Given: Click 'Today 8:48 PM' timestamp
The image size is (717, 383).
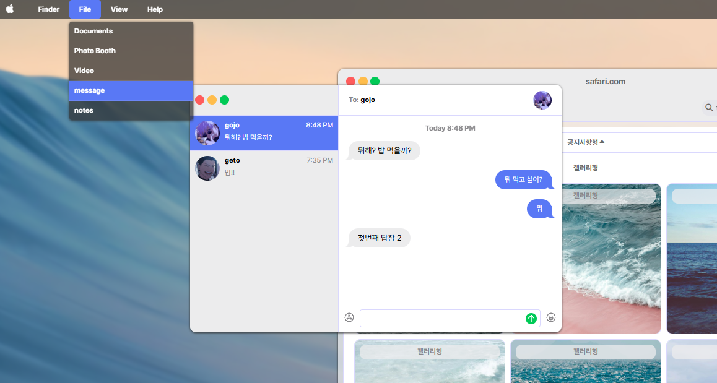Looking at the screenshot, I should tap(450, 128).
